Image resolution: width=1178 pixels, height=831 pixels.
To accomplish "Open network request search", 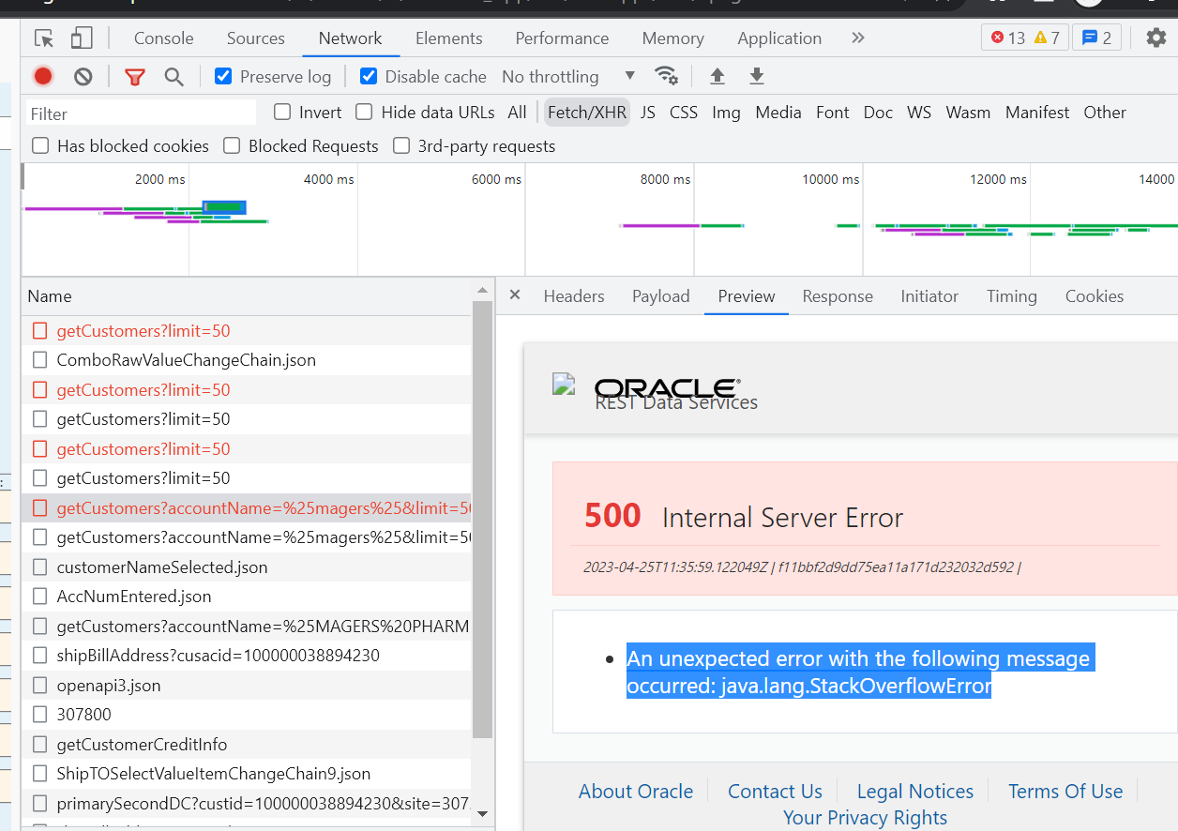I will point(174,77).
